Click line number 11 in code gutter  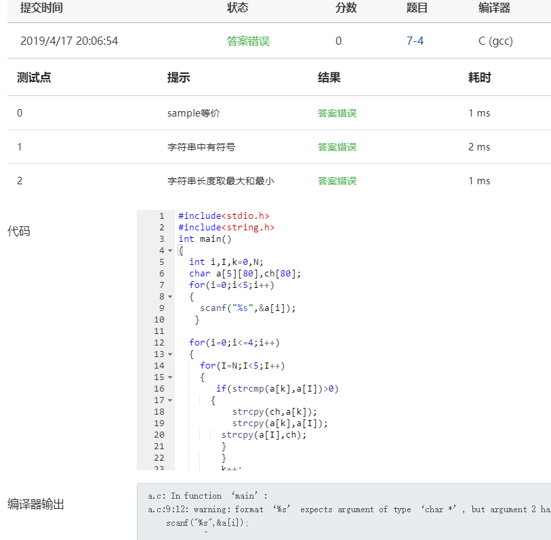tap(159, 331)
